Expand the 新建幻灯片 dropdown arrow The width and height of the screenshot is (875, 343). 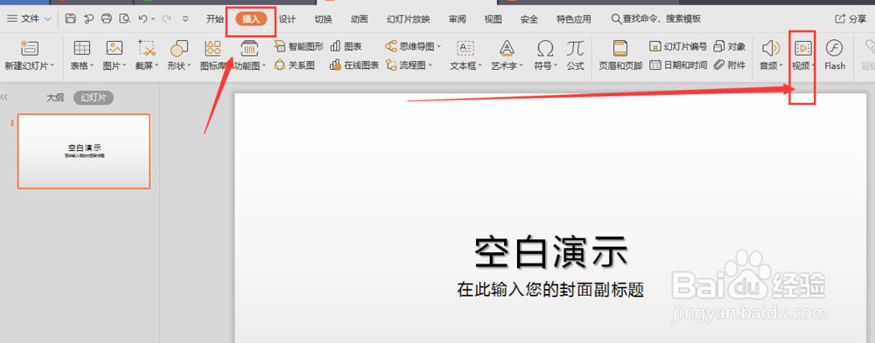click(52, 66)
